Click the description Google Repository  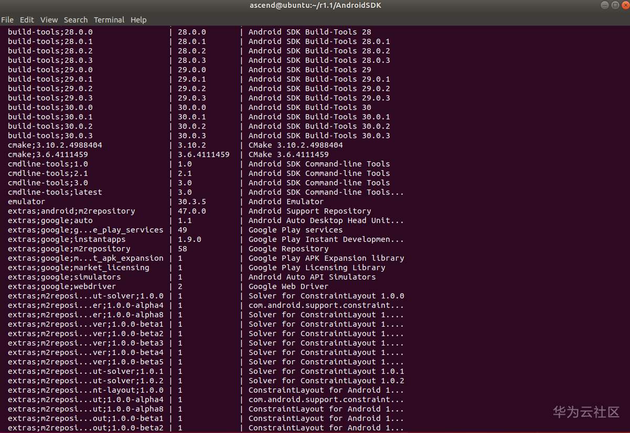[x=289, y=249]
